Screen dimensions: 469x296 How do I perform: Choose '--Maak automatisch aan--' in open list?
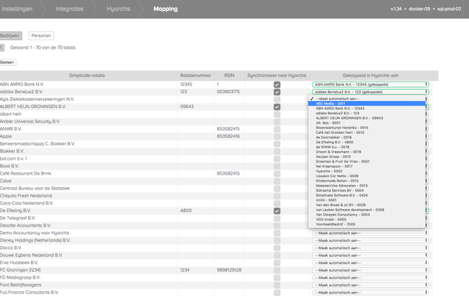(367, 99)
